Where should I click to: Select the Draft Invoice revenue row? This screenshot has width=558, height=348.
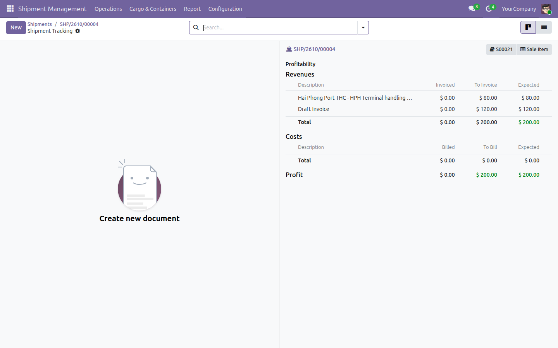click(x=418, y=109)
